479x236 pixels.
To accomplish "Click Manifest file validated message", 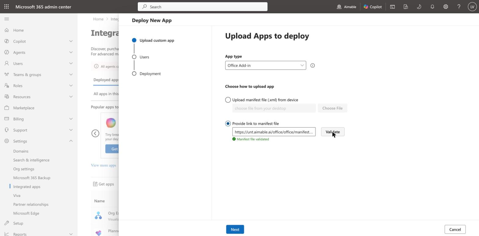I will 250,139.
